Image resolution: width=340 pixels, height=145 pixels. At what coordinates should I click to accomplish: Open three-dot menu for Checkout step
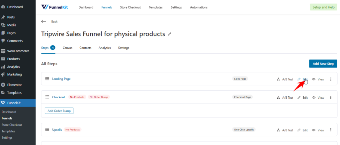pos(331,97)
